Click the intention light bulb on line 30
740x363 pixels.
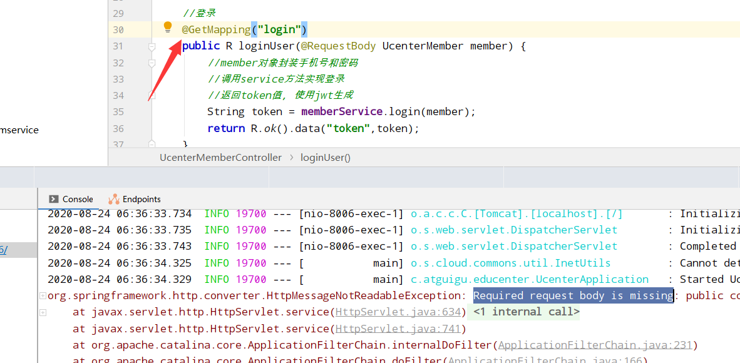(x=167, y=28)
